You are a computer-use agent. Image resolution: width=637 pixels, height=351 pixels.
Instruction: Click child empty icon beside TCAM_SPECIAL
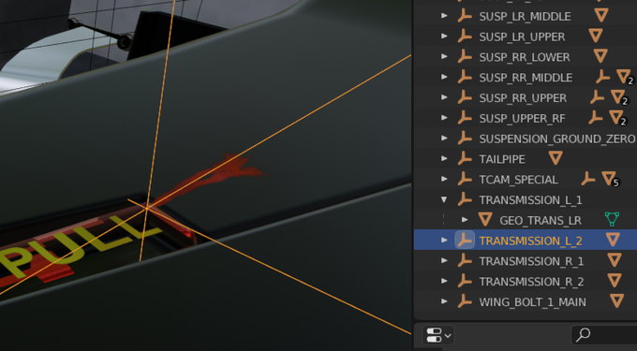click(x=588, y=178)
